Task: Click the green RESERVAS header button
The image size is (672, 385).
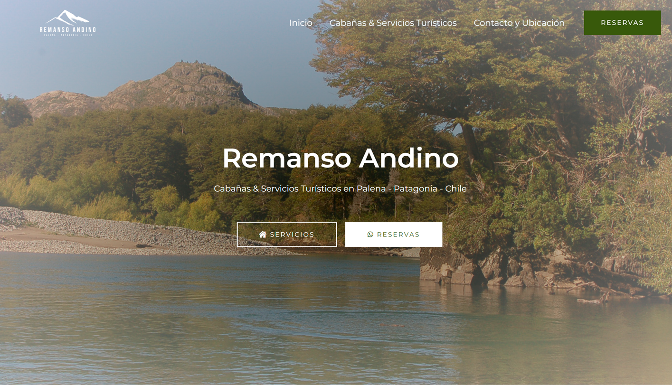Action: point(622,23)
